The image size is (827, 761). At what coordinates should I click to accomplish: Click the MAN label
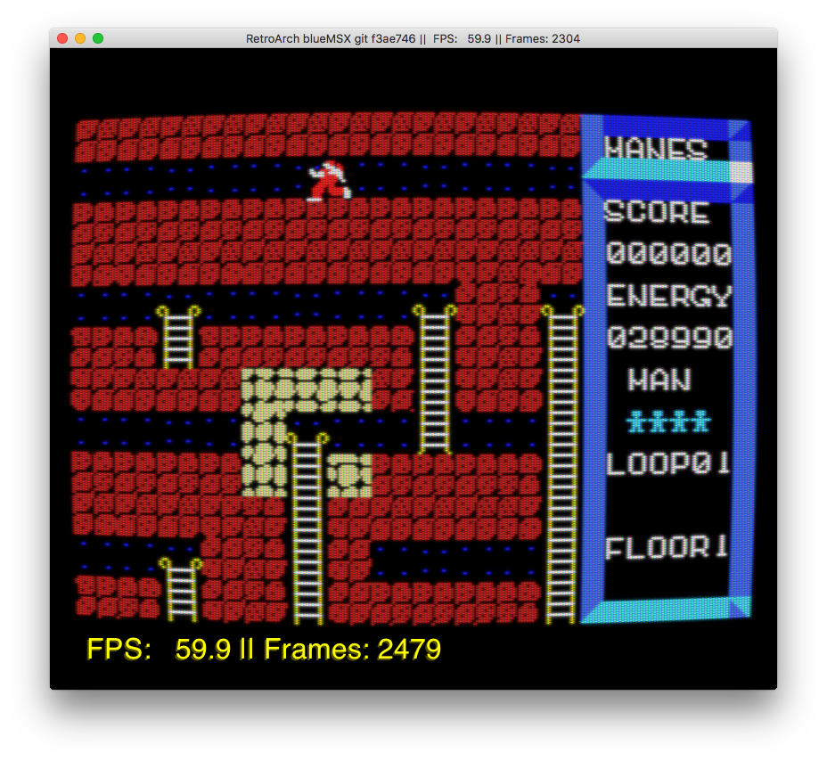pyautogui.click(x=659, y=380)
